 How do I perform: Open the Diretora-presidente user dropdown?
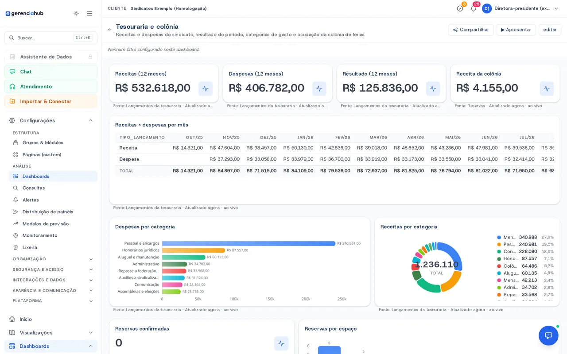click(526, 8)
